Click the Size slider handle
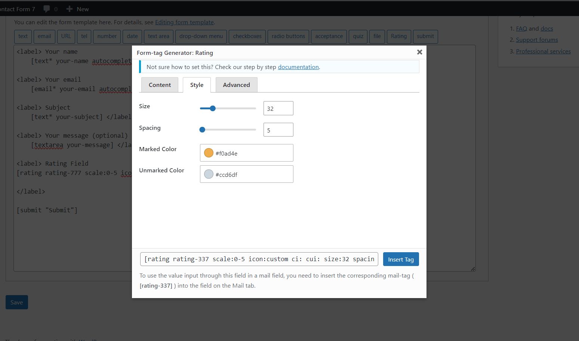 pos(213,109)
